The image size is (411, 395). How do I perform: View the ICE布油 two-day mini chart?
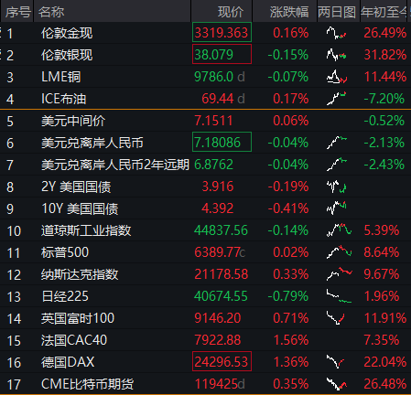click(x=337, y=99)
